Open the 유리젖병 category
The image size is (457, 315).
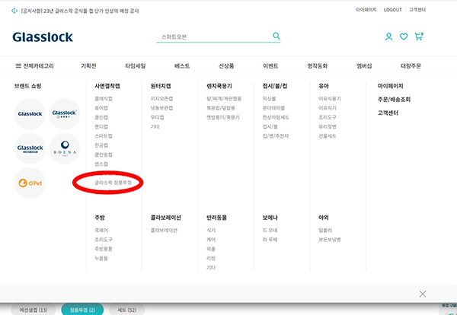(x=328, y=126)
